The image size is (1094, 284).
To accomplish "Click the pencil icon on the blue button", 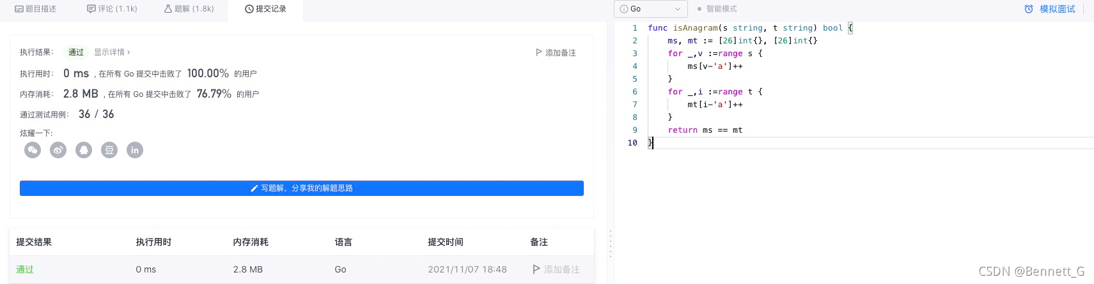I will coord(254,188).
